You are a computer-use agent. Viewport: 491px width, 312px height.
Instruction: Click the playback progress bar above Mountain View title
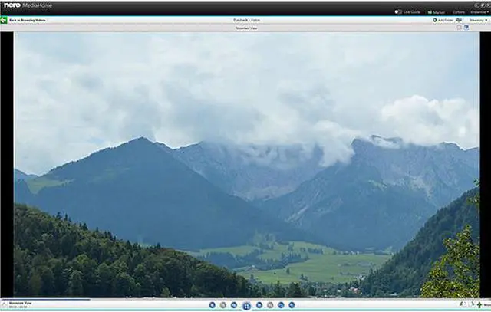pyautogui.click(x=46, y=299)
